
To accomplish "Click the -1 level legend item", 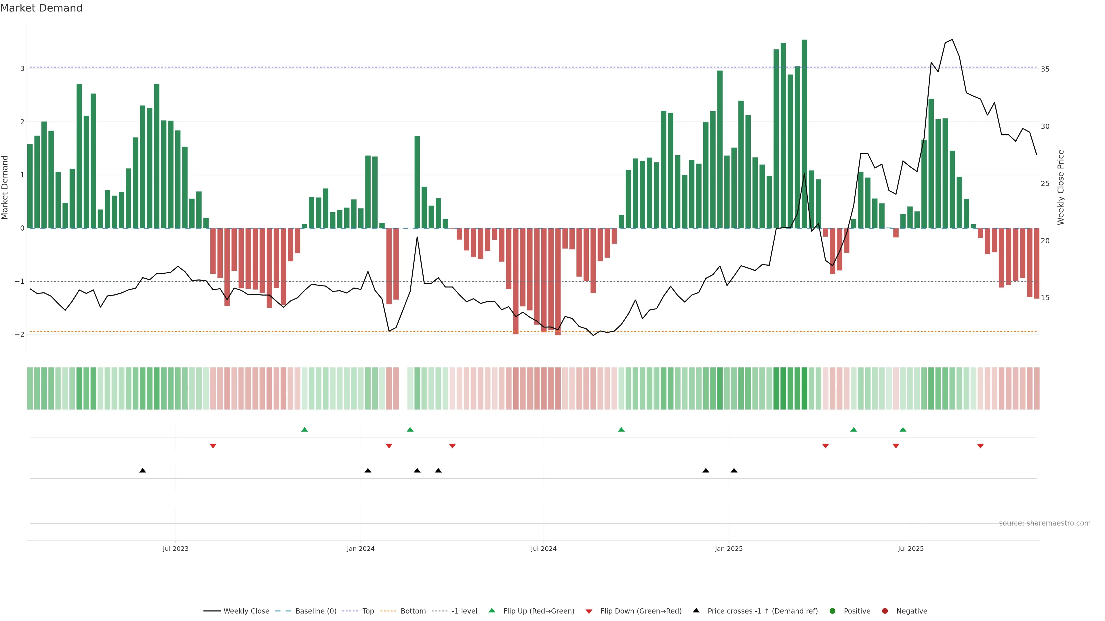I will pos(464,611).
